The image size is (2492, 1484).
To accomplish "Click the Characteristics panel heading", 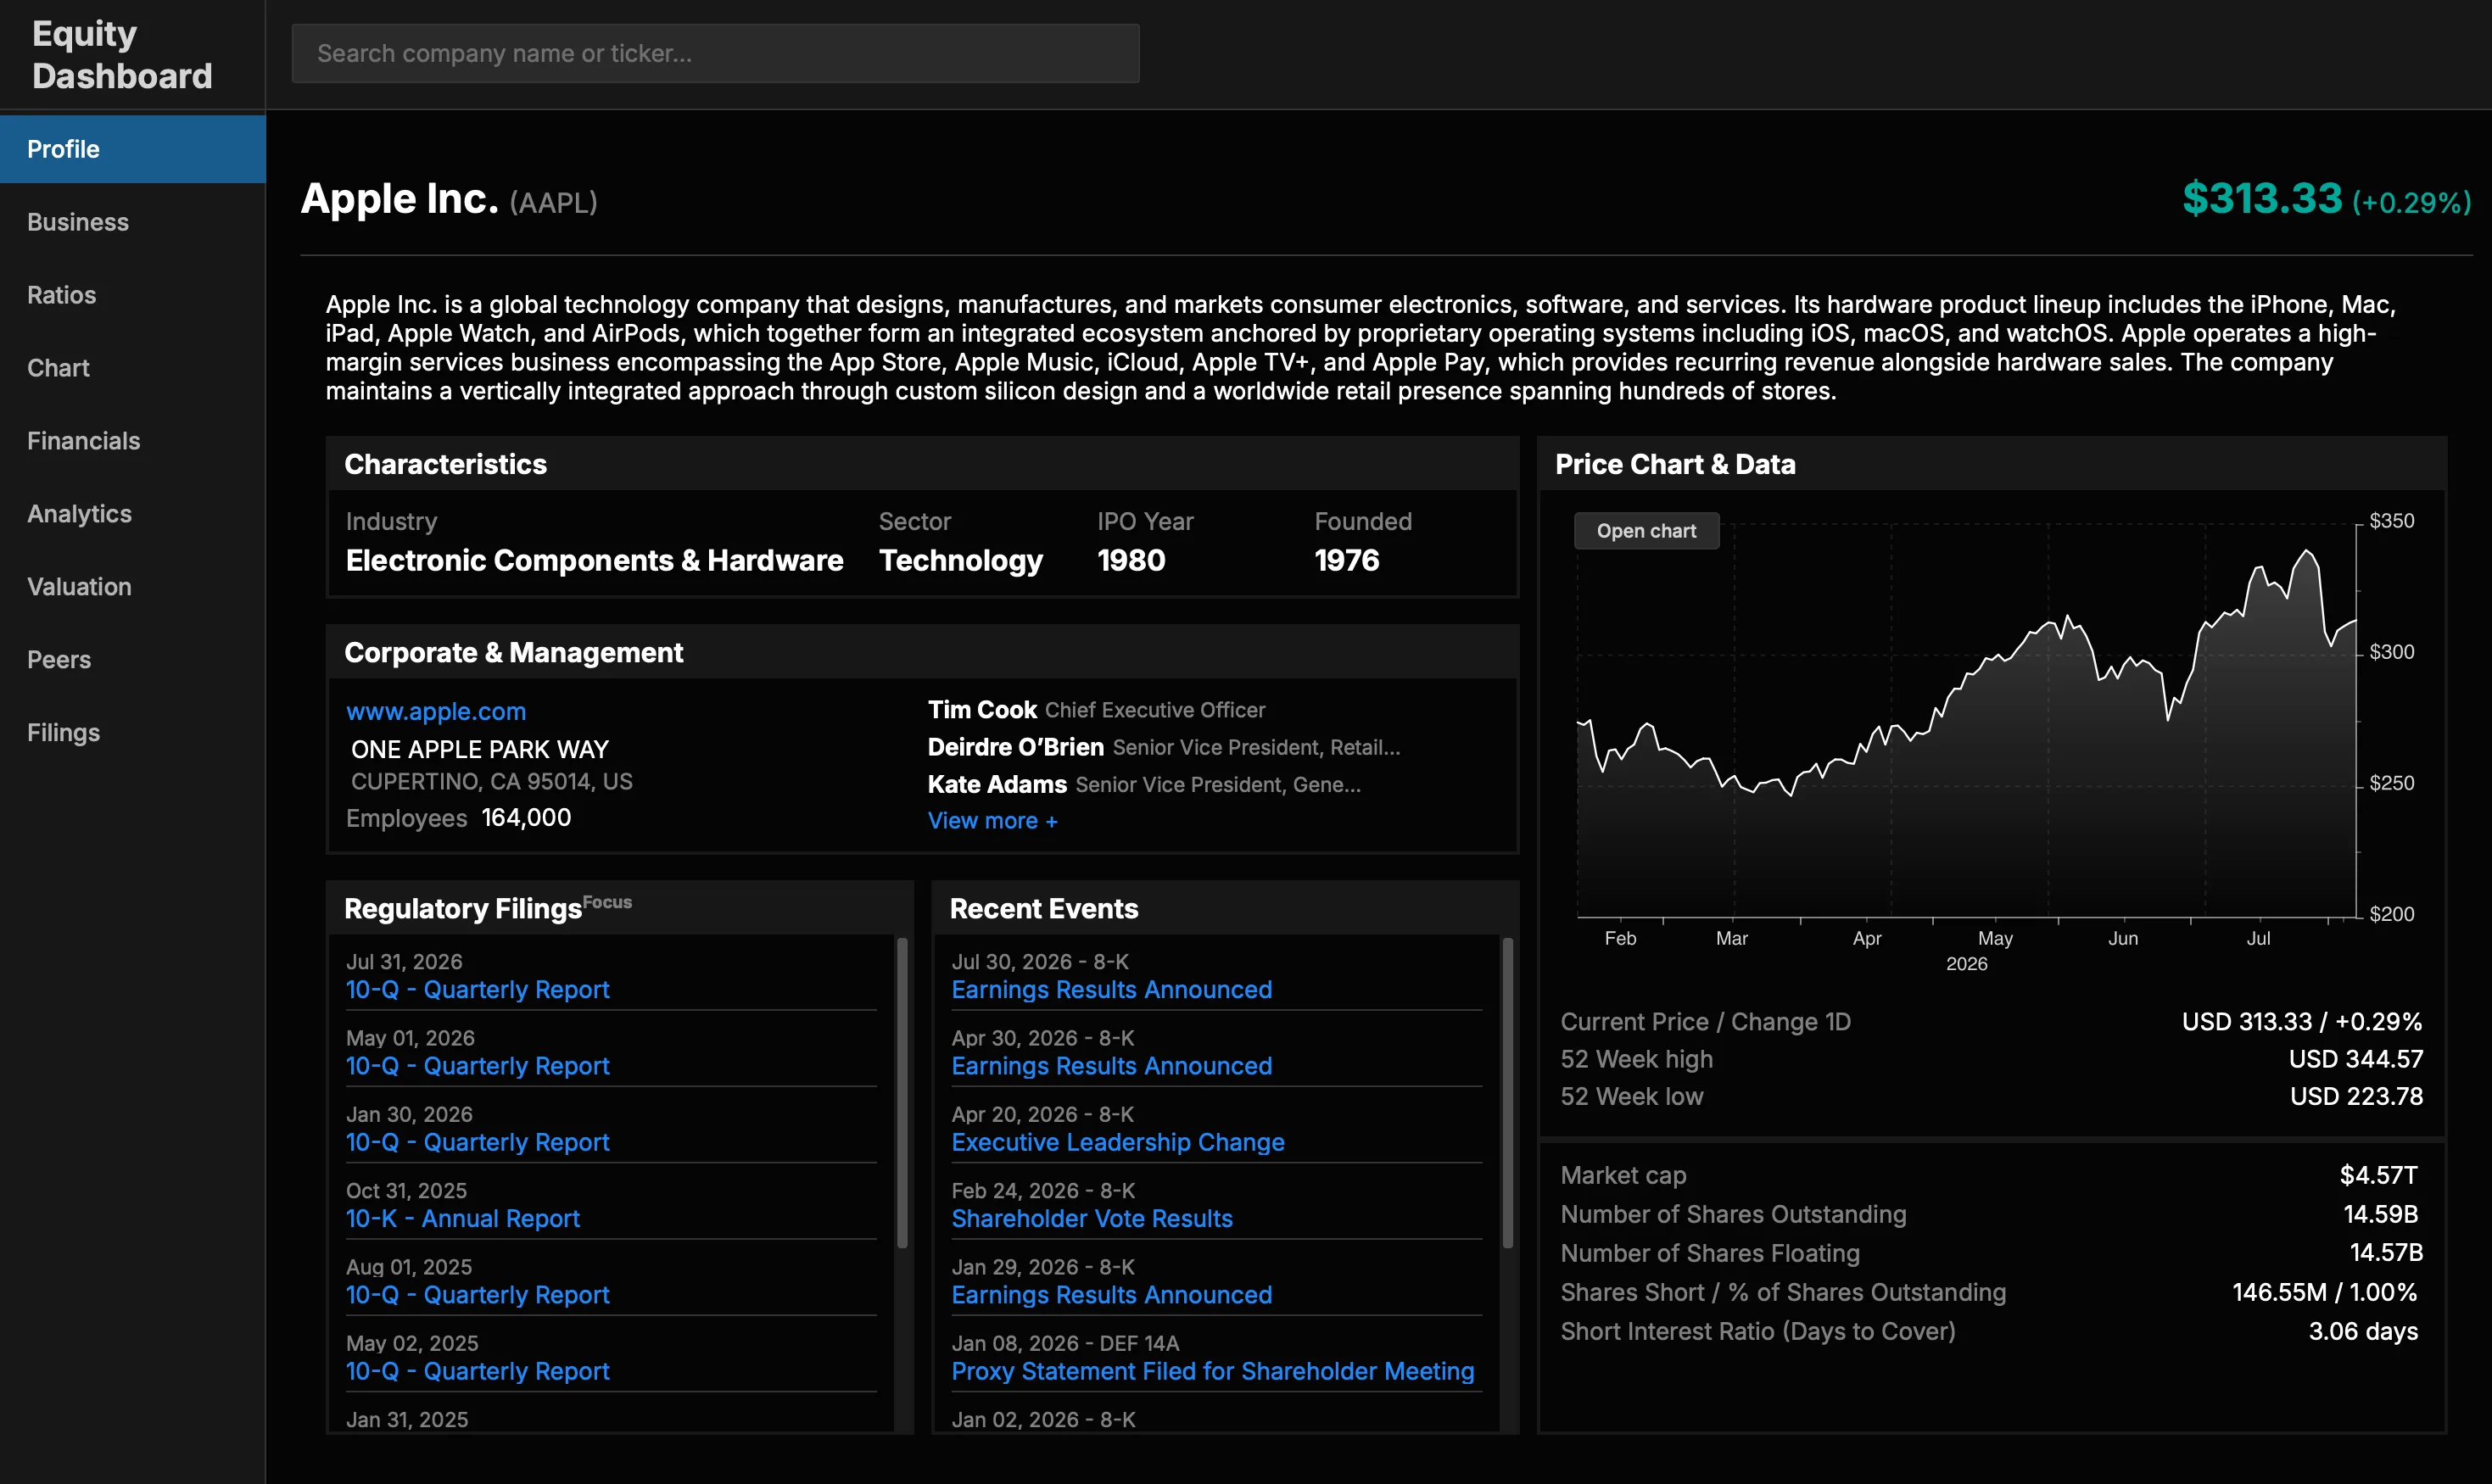I will [x=445, y=465].
